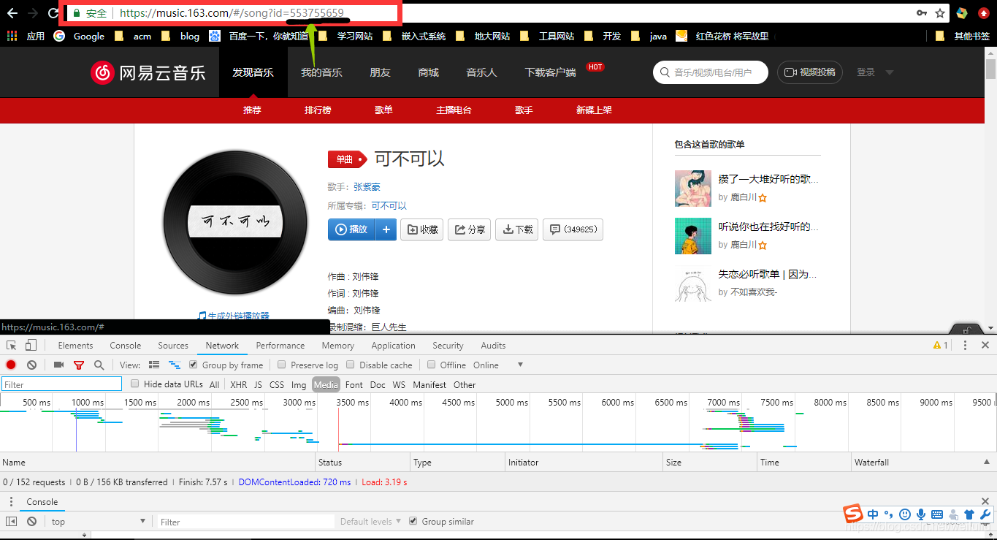Open the 排行榜 sub-navigation item

(318, 110)
